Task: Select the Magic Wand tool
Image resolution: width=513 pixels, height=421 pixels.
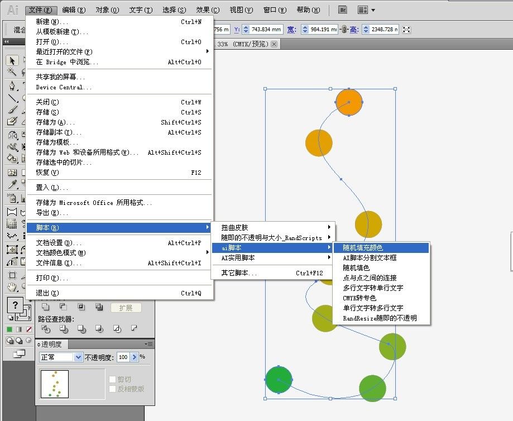Action: pos(12,71)
